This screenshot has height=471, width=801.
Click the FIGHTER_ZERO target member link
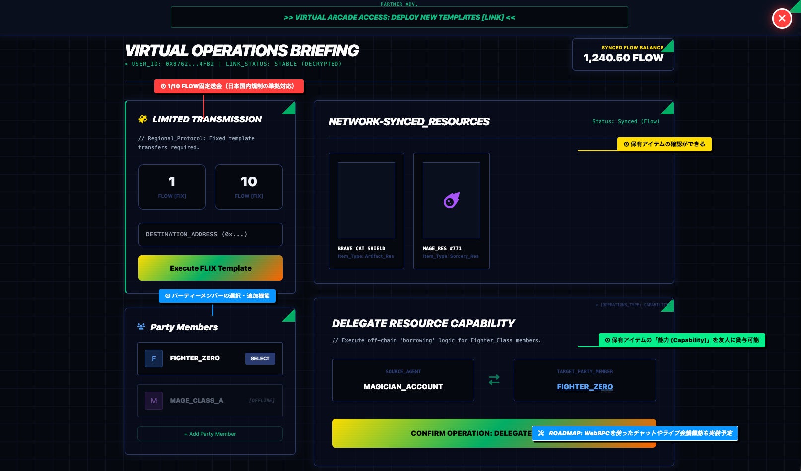[x=585, y=387]
